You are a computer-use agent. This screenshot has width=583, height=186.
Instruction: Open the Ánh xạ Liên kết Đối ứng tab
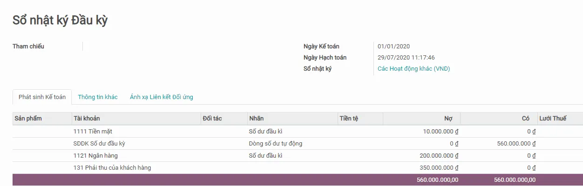[161, 97]
